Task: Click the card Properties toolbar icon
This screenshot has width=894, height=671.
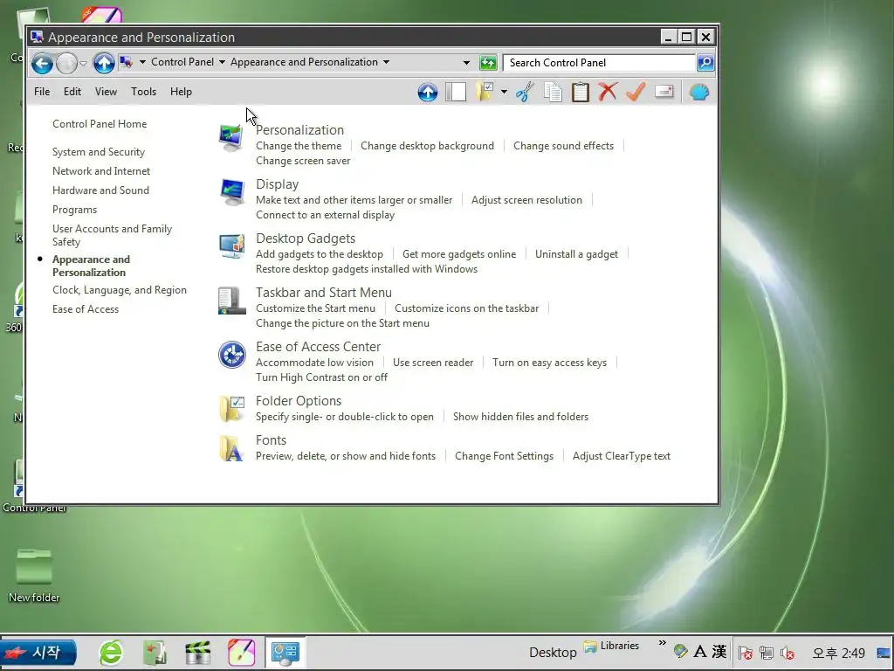Action: coord(664,91)
